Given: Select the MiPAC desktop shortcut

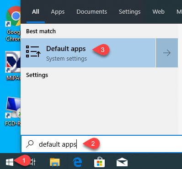Looking at the screenshot, I should point(13,66).
